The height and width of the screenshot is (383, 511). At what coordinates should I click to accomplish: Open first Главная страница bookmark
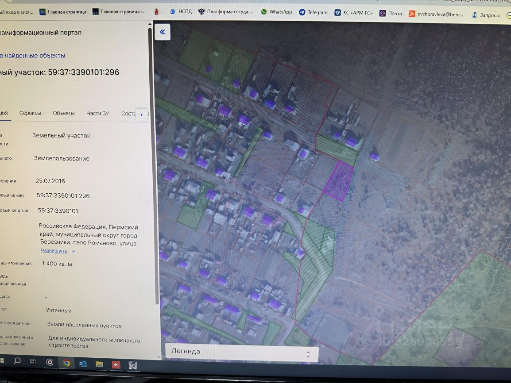pos(62,11)
